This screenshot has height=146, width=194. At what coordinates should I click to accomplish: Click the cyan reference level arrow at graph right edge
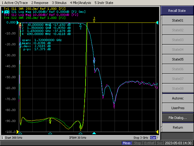click(157, 23)
